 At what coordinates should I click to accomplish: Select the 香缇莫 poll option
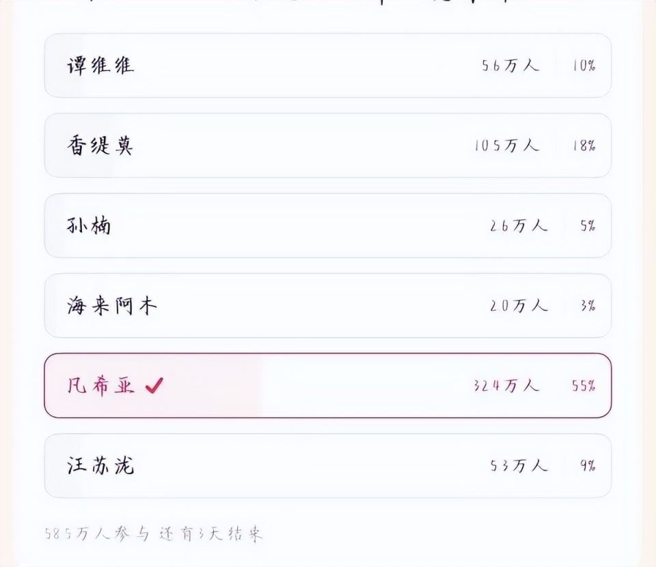click(x=100, y=146)
